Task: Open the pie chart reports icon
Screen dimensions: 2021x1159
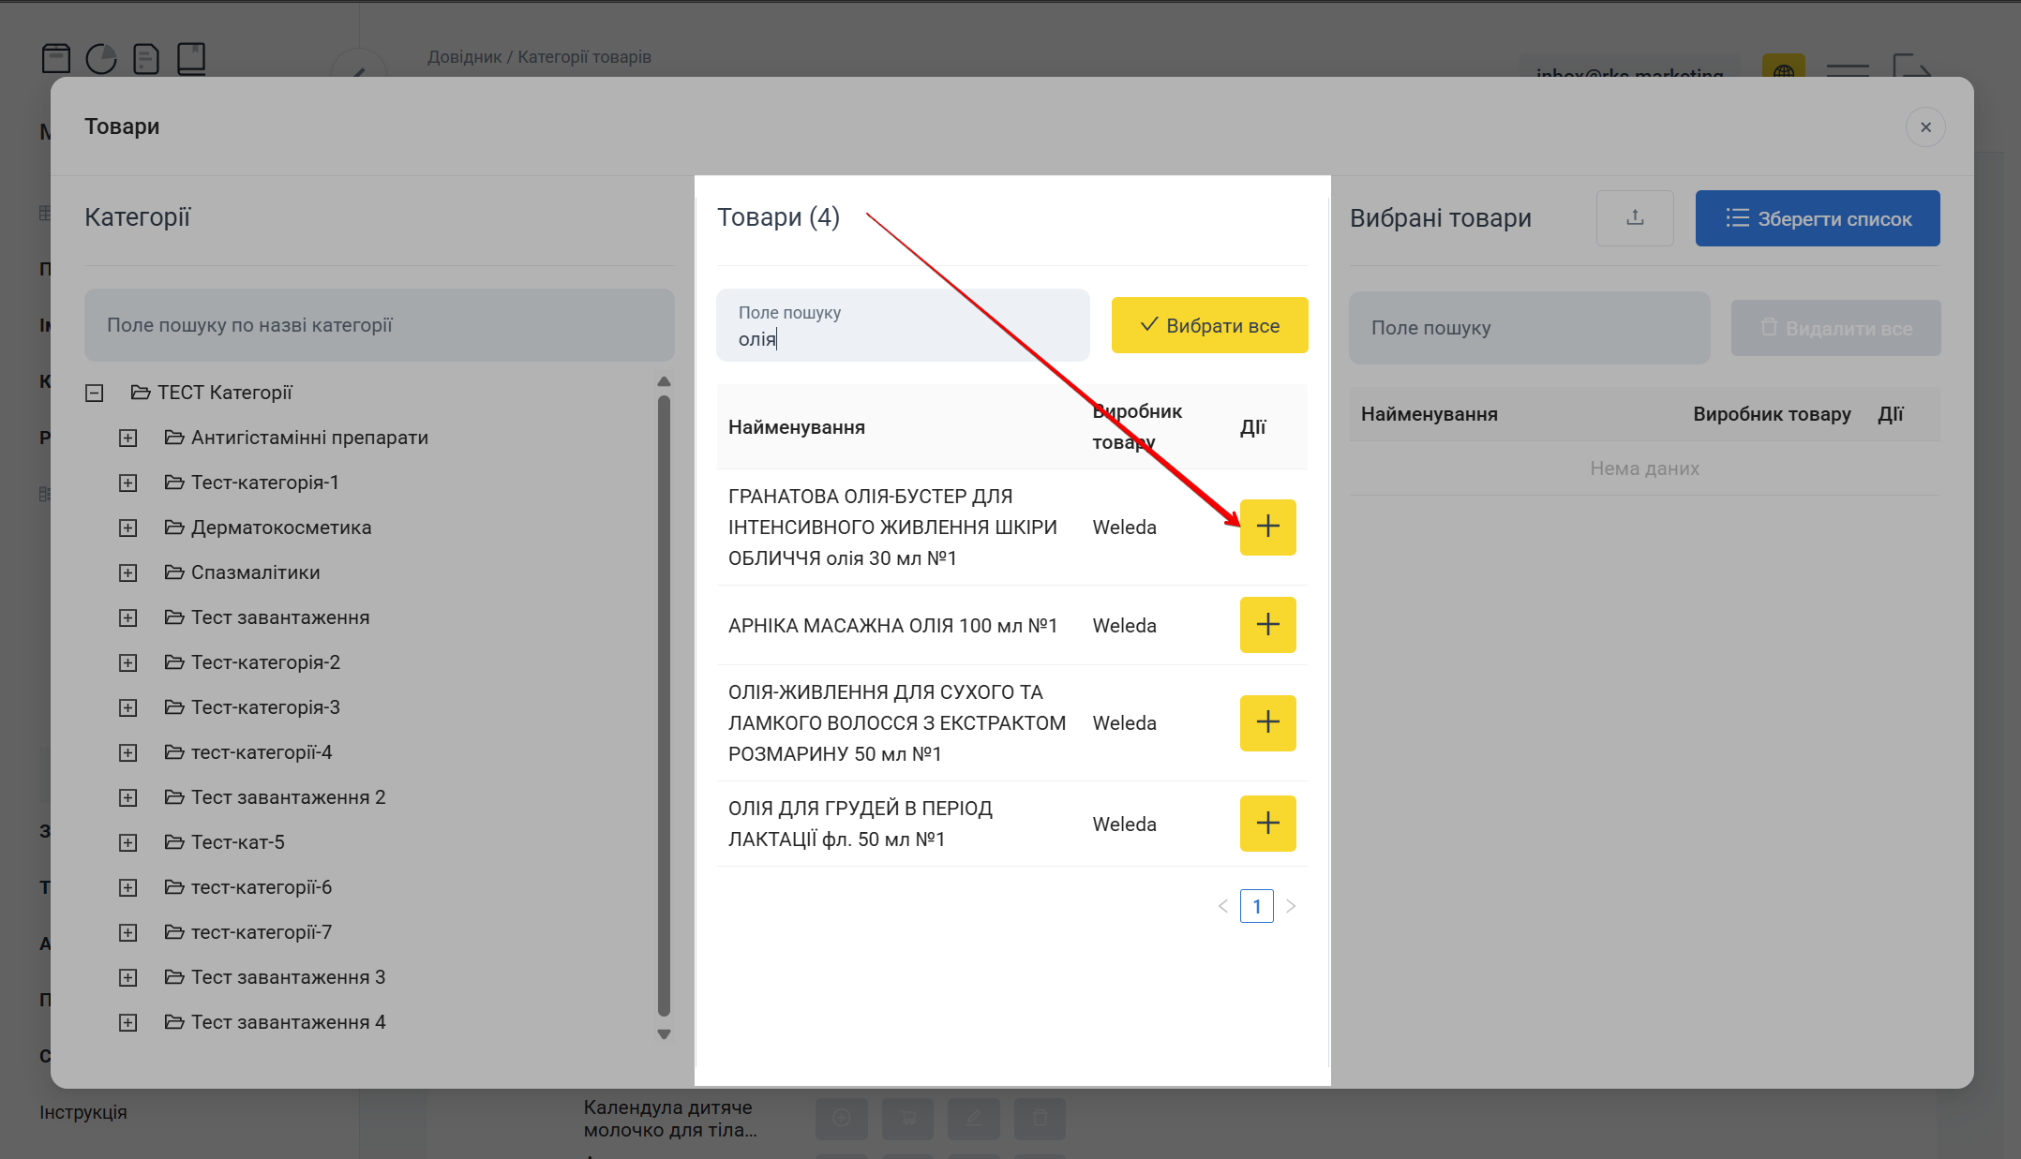Action: click(x=101, y=58)
